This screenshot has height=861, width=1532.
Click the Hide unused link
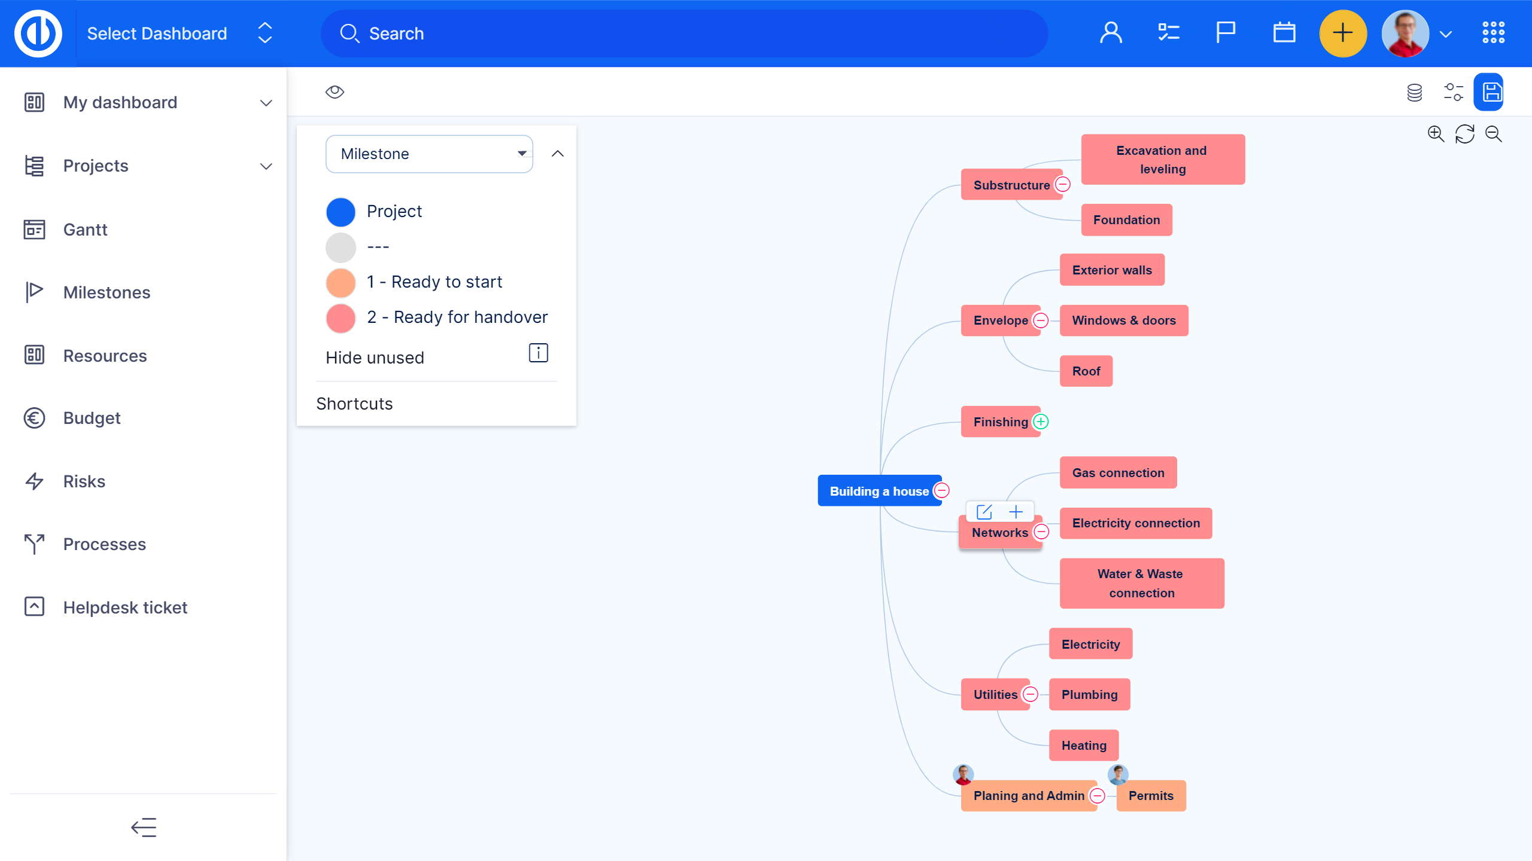point(375,358)
